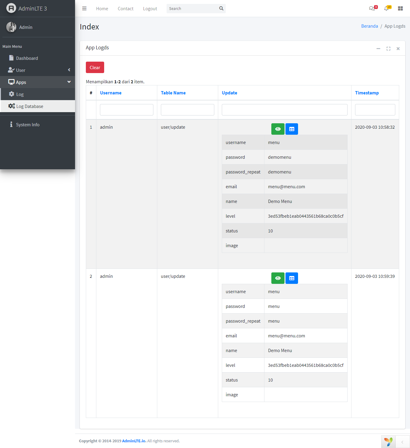
Task: Focus the Table Name filter input
Action: [x=188, y=110]
